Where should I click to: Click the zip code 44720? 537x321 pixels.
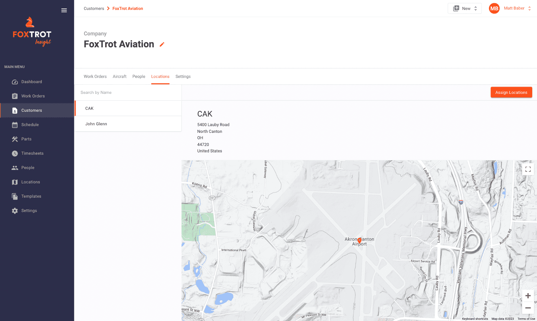[203, 144]
